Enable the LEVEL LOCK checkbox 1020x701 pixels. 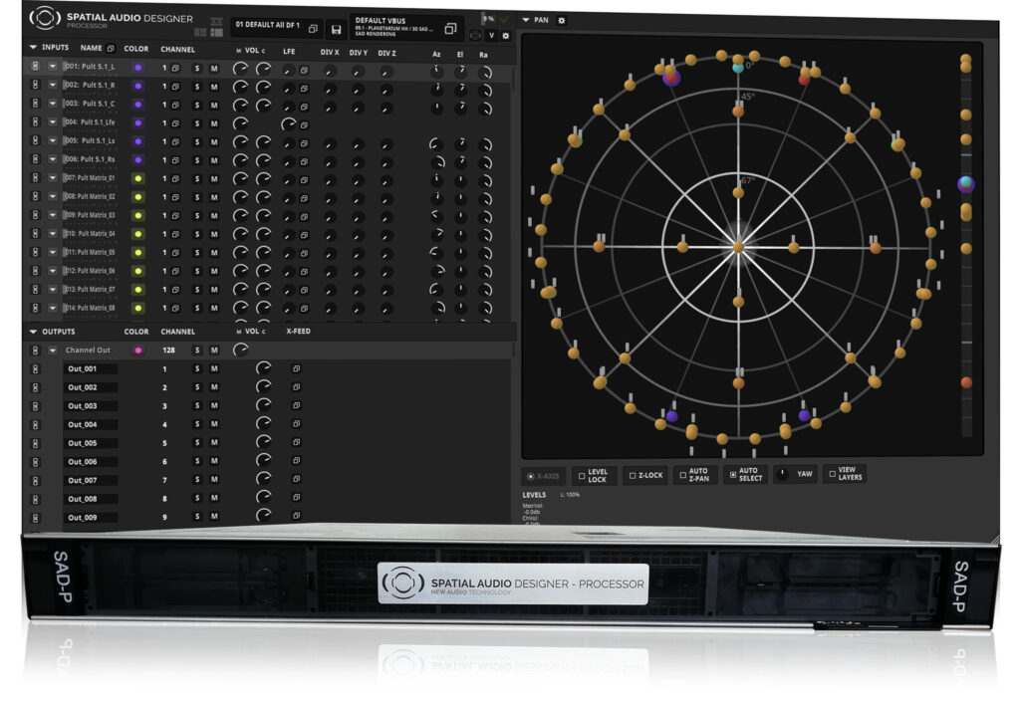pos(582,476)
